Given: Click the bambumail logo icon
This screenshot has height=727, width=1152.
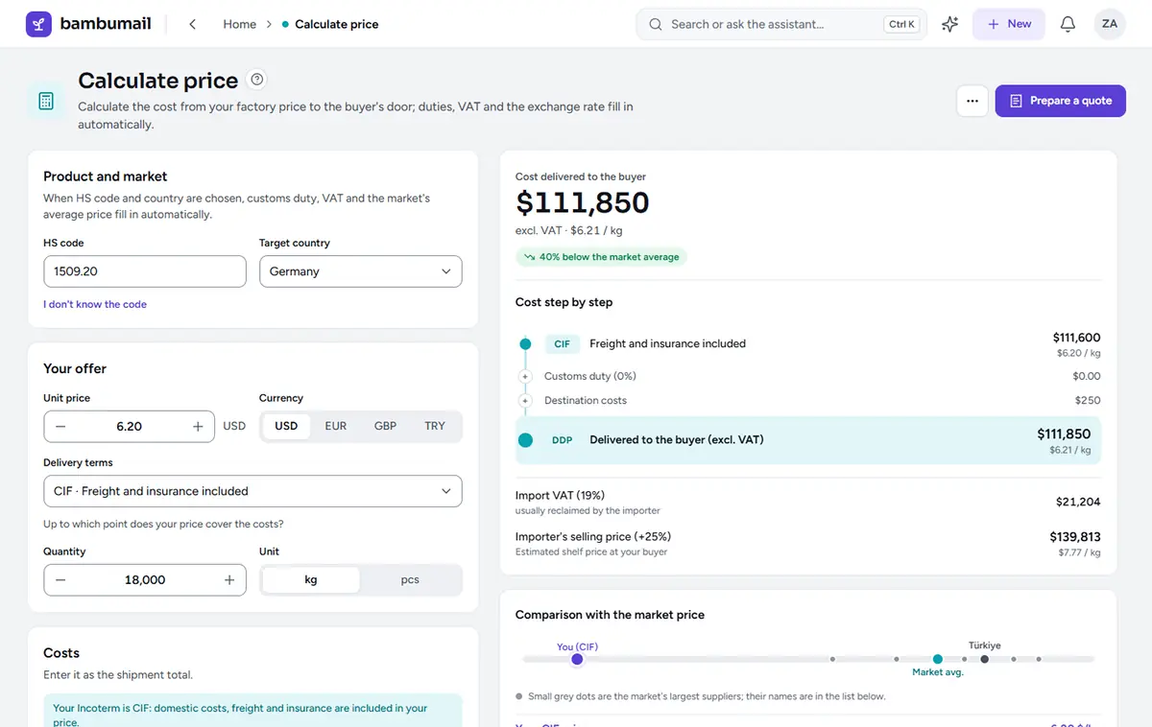Looking at the screenshot, I should 38,24.
